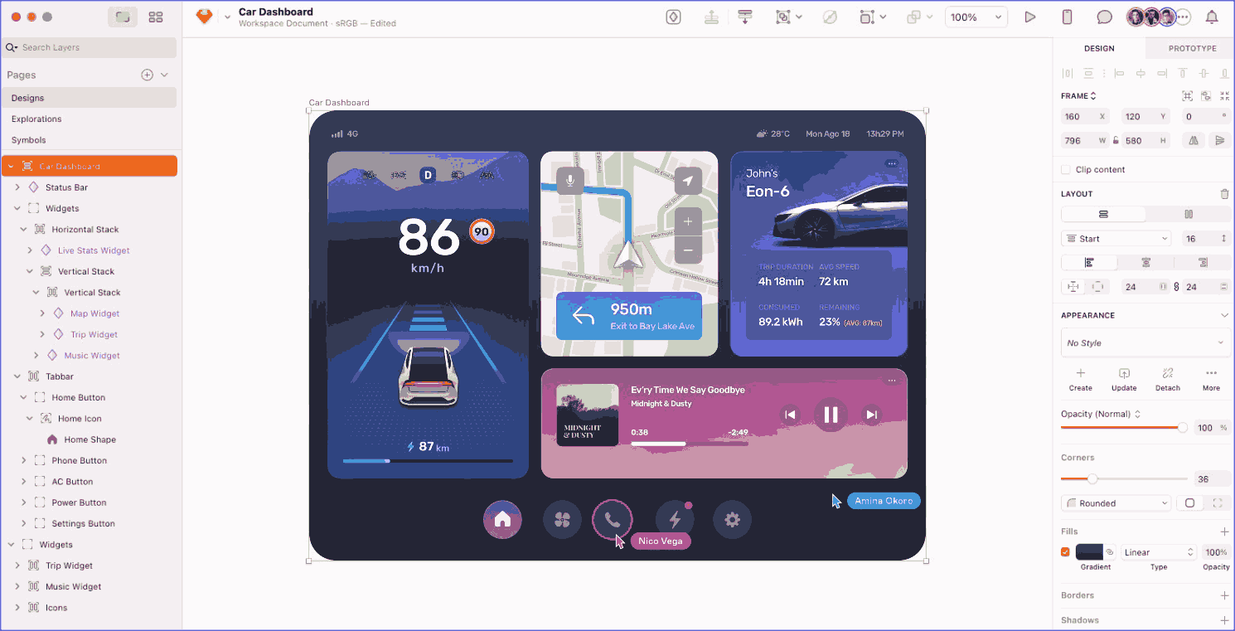Viewport: 1235px width, 631px height.
Task: Enable the Clip content checkbox
Action: 1066,169
